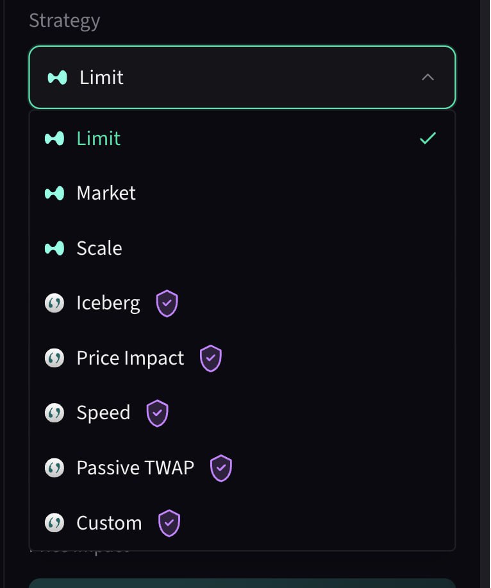Image resolution: width=491 pixels, height=588 pixels.
Task: Click the shield badge beside Custom
Action: pos(169,523)
